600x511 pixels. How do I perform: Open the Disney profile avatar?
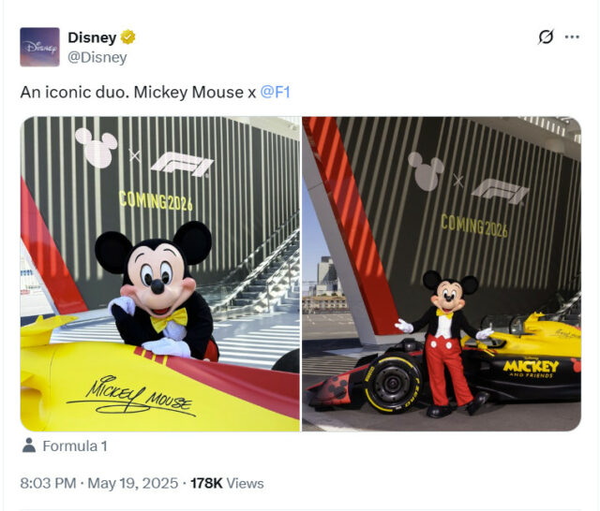[x=39, y=47]
